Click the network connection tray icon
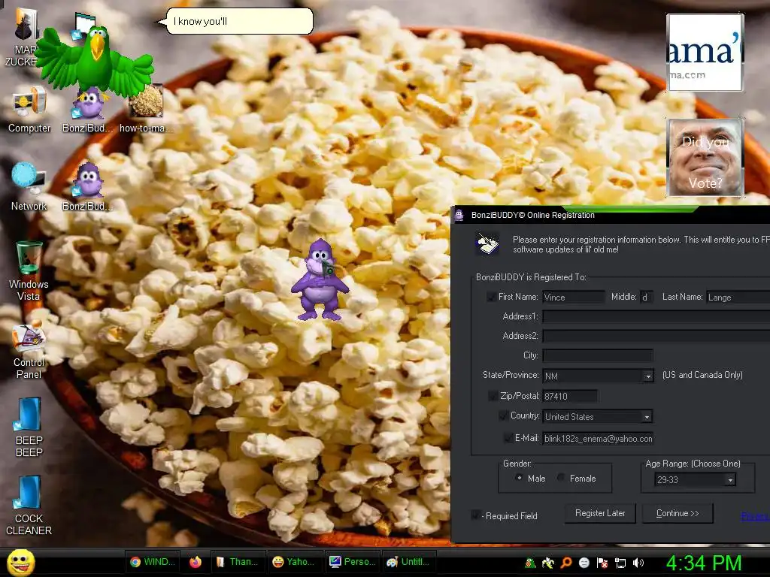Screen dimensions: 770x577 click(x=620, y=563)
